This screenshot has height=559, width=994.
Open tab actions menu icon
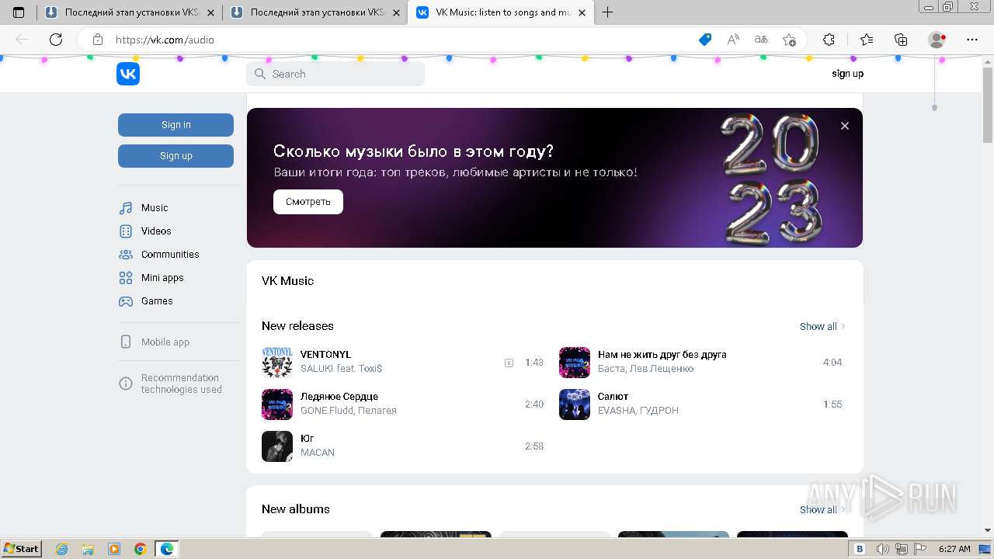pos(19,12)
